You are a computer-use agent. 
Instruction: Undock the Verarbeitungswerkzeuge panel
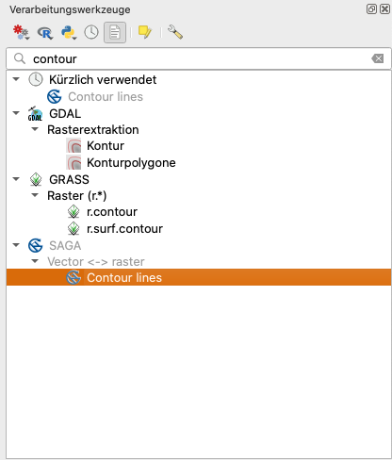[x=371, y=9]
